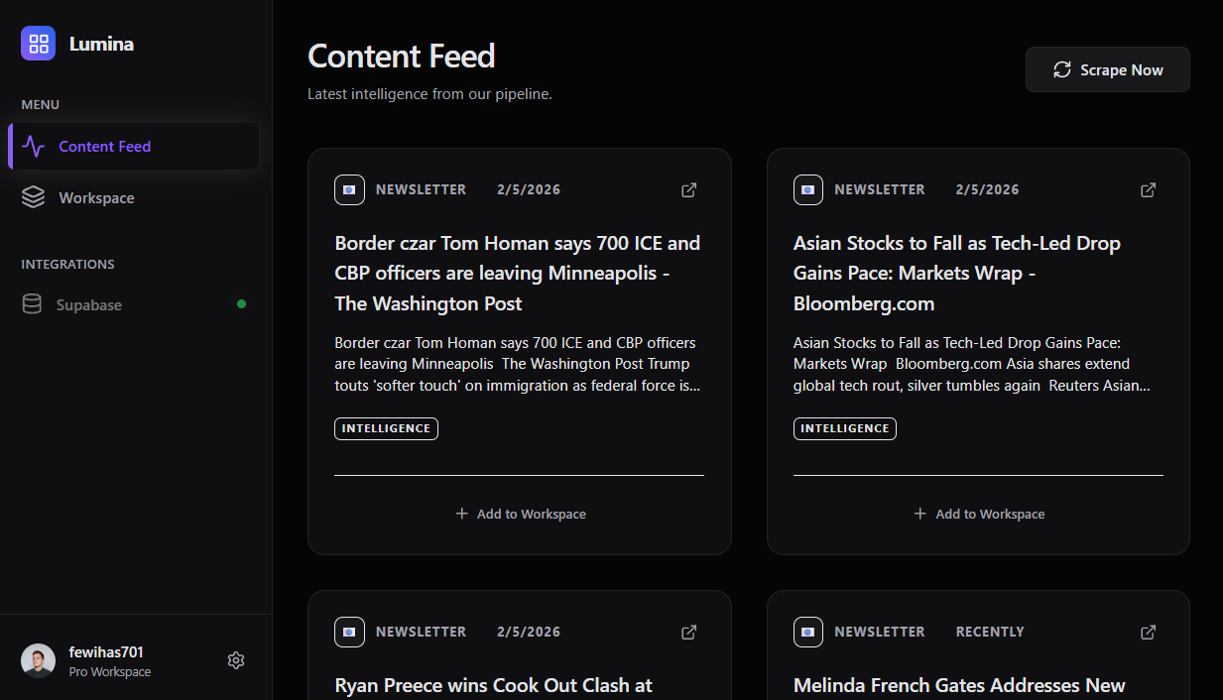Add the Bloomberg article to Workspace
Viewport: 1223px width, 700px height.
[x=978, y=514]
